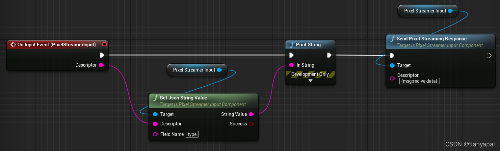Click the Target label on Send Pixel Streaming Response
The image size is (500, 151).
tap(404, 65)
